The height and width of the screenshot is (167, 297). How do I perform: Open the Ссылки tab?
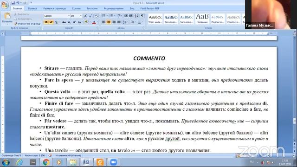pyautogui.click(x=76, y=8)
